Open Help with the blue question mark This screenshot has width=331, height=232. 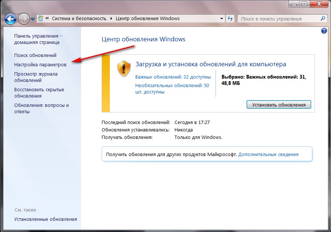coord(324,31)
